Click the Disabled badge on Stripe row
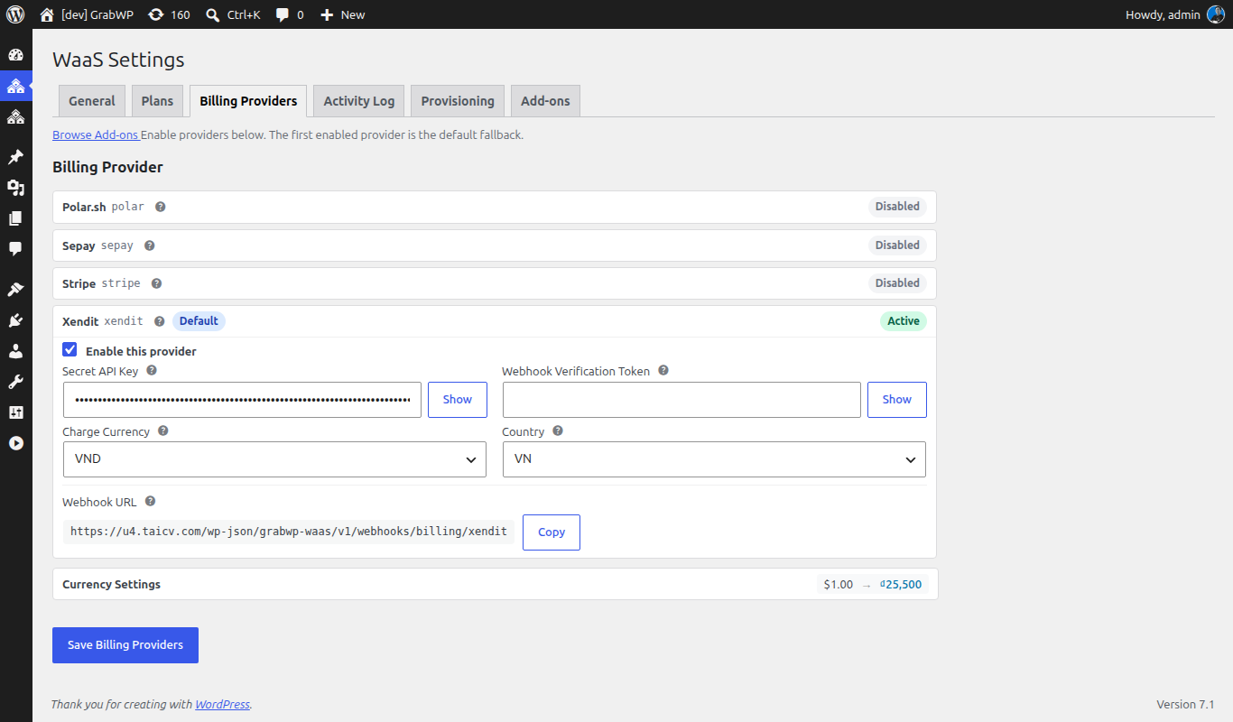Image resolution: width=1233 pixels, height=722 pixels. [897, 283]
